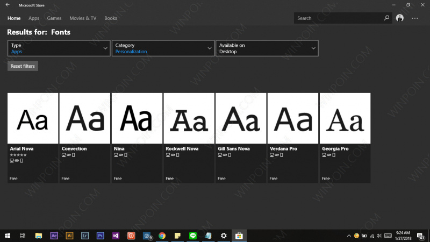Open the user account avatar

point(400,18)
